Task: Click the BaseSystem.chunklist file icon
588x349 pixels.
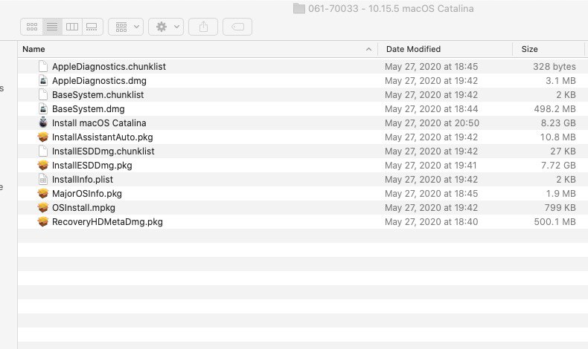Action: click(x=43, y=94)
